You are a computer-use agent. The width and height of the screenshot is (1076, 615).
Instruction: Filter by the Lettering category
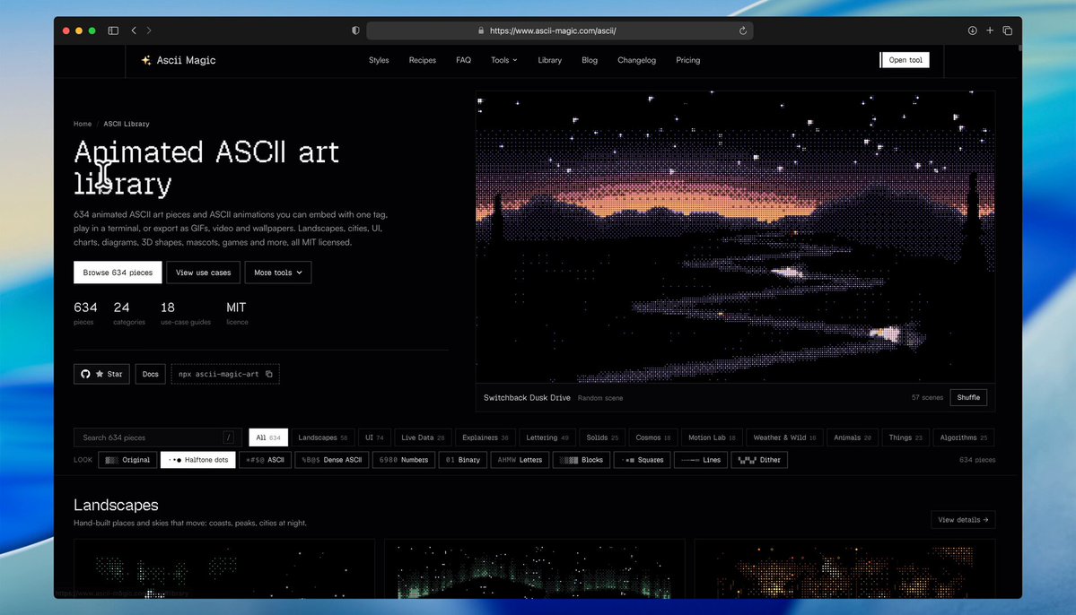[x=547, y=437]
